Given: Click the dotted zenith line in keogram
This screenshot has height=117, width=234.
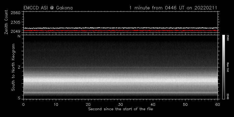Looking at the screenshot, I should [121, 67].
